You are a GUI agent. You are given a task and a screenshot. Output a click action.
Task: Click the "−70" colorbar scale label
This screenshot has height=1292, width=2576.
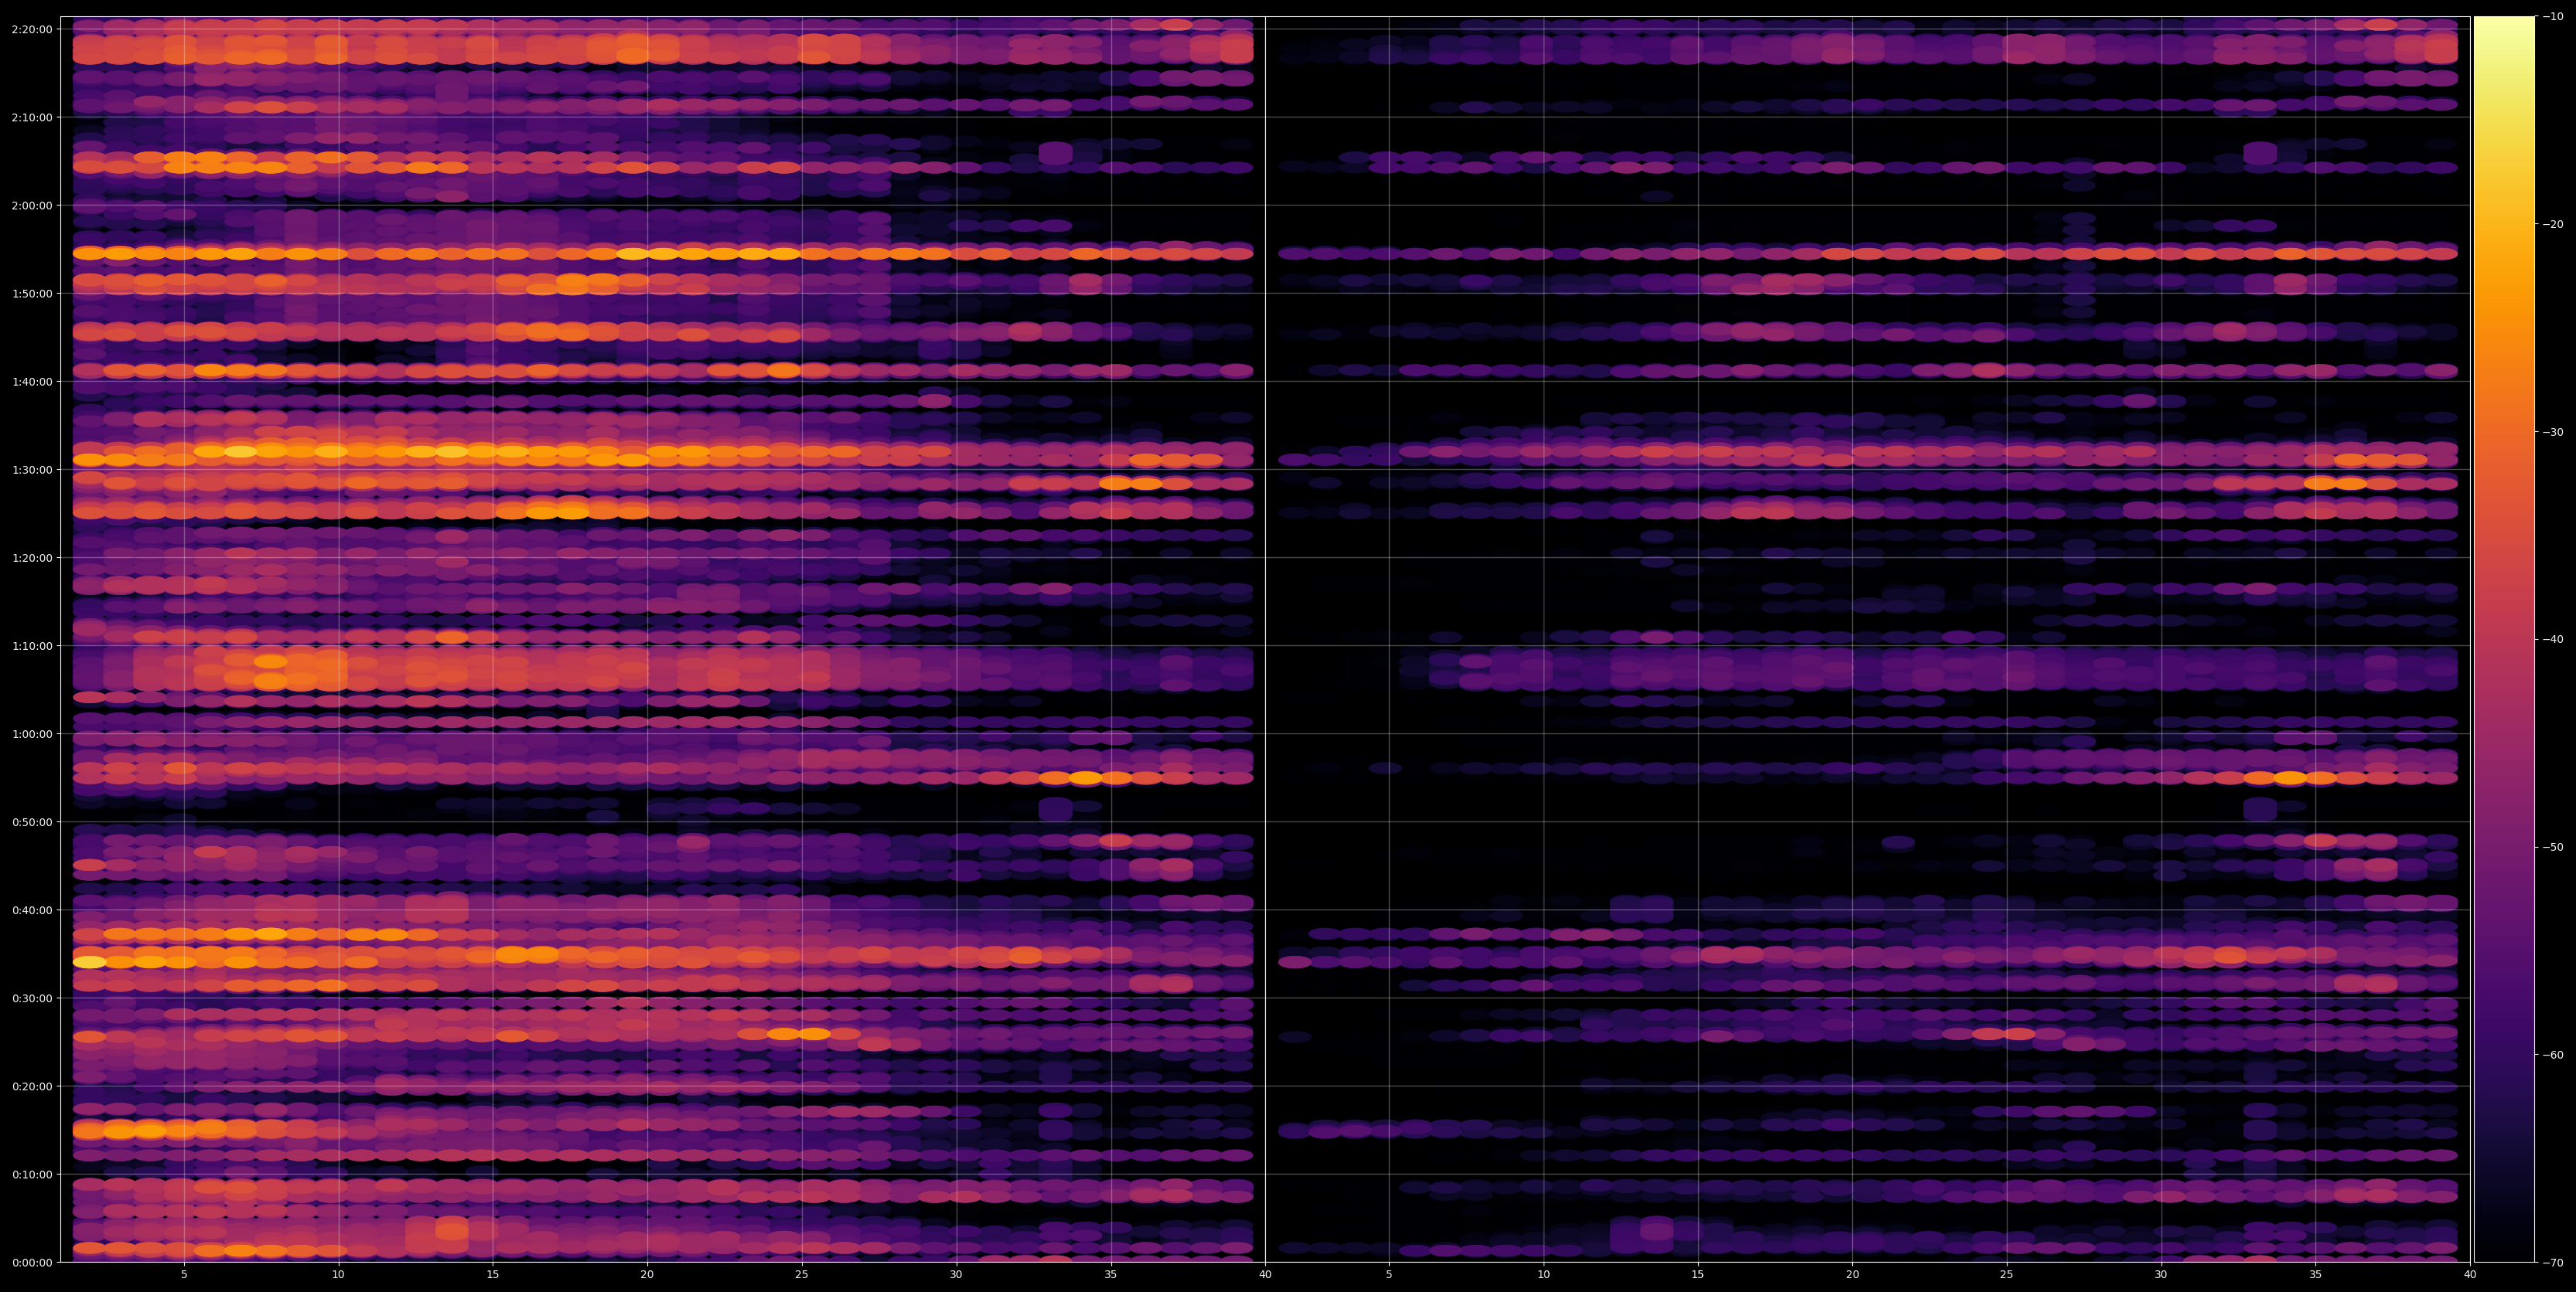(2552, 1263)
